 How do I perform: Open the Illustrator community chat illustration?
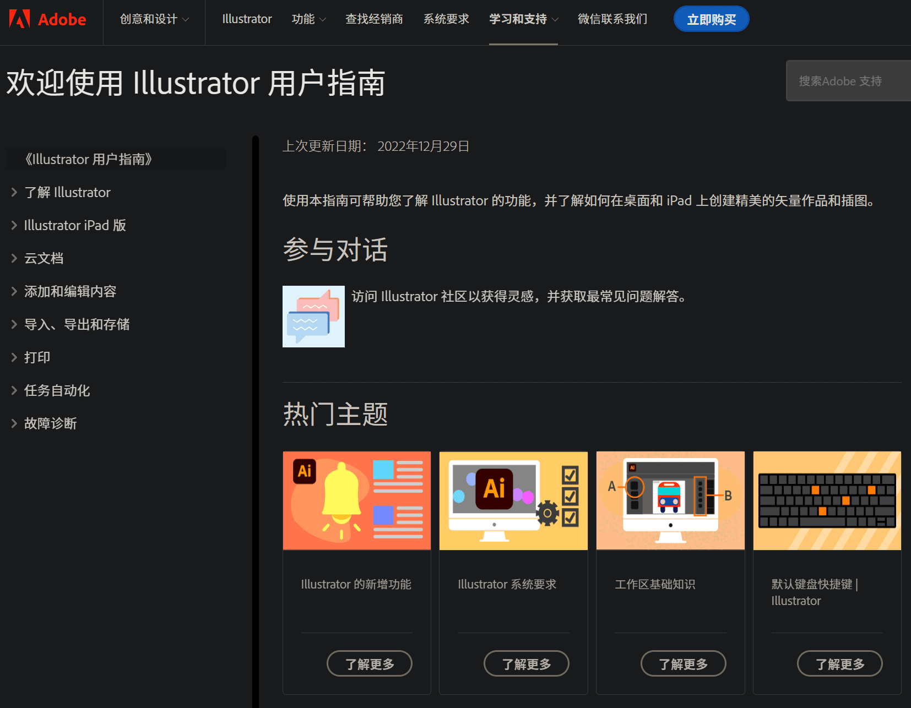(x=313, y=317)
